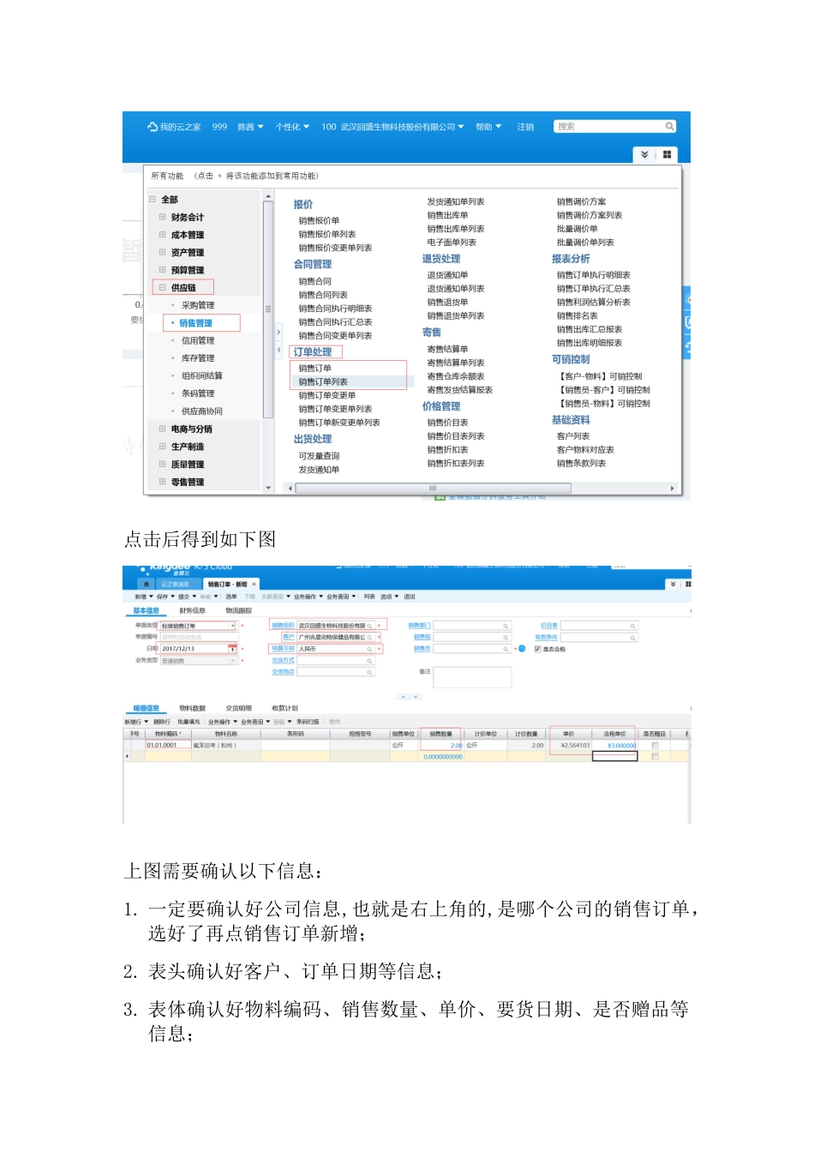The height and width of the screenshot is (1152, 814).
Task: Click the panel splitter left-arrow handle
Action: click(x=278, y=350)
